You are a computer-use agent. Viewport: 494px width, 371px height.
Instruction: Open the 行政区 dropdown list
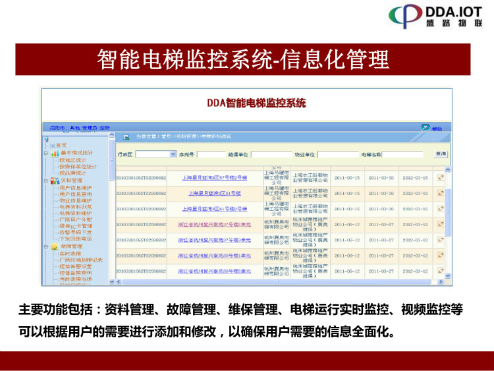(x=173, y=154)
